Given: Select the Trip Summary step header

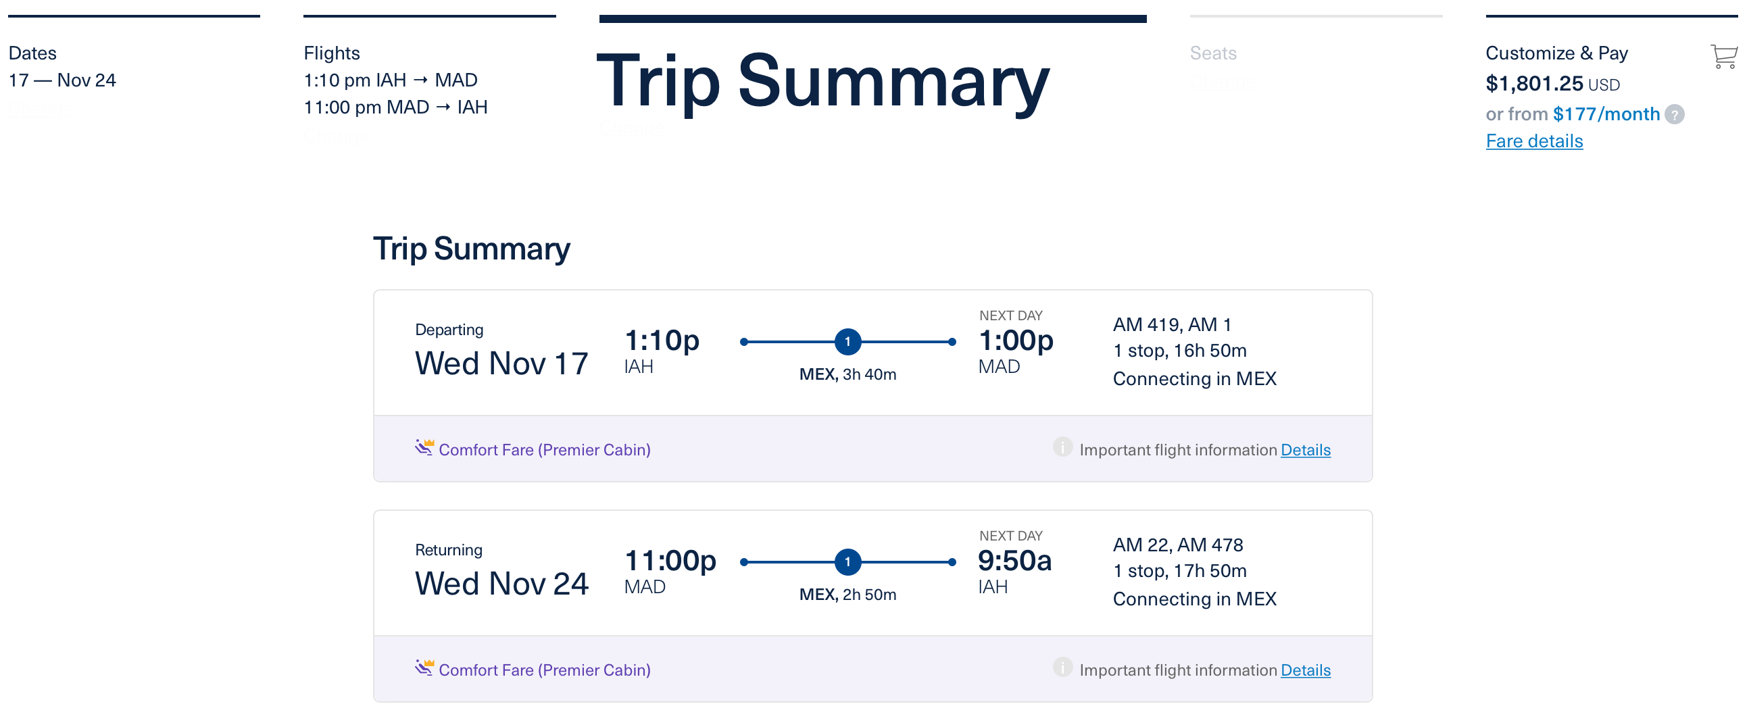Looking at the screenshot, I should pyautogui.click(x=822, y=83).
